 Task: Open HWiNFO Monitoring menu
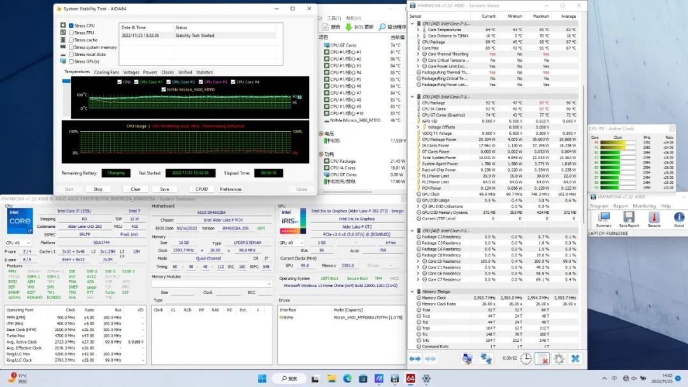point(643,206)
